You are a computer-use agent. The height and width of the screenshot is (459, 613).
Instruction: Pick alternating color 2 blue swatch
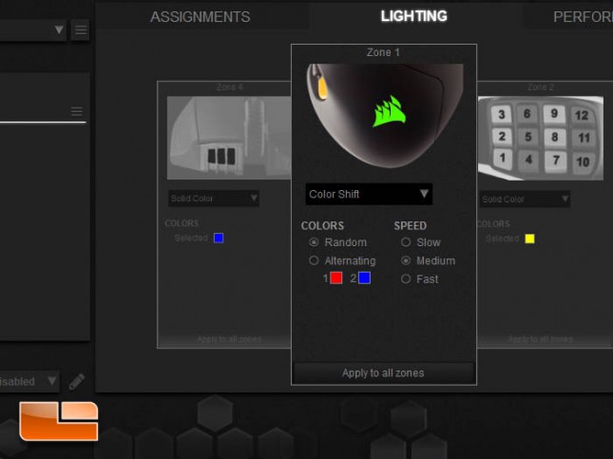click(x=364, y=278)
